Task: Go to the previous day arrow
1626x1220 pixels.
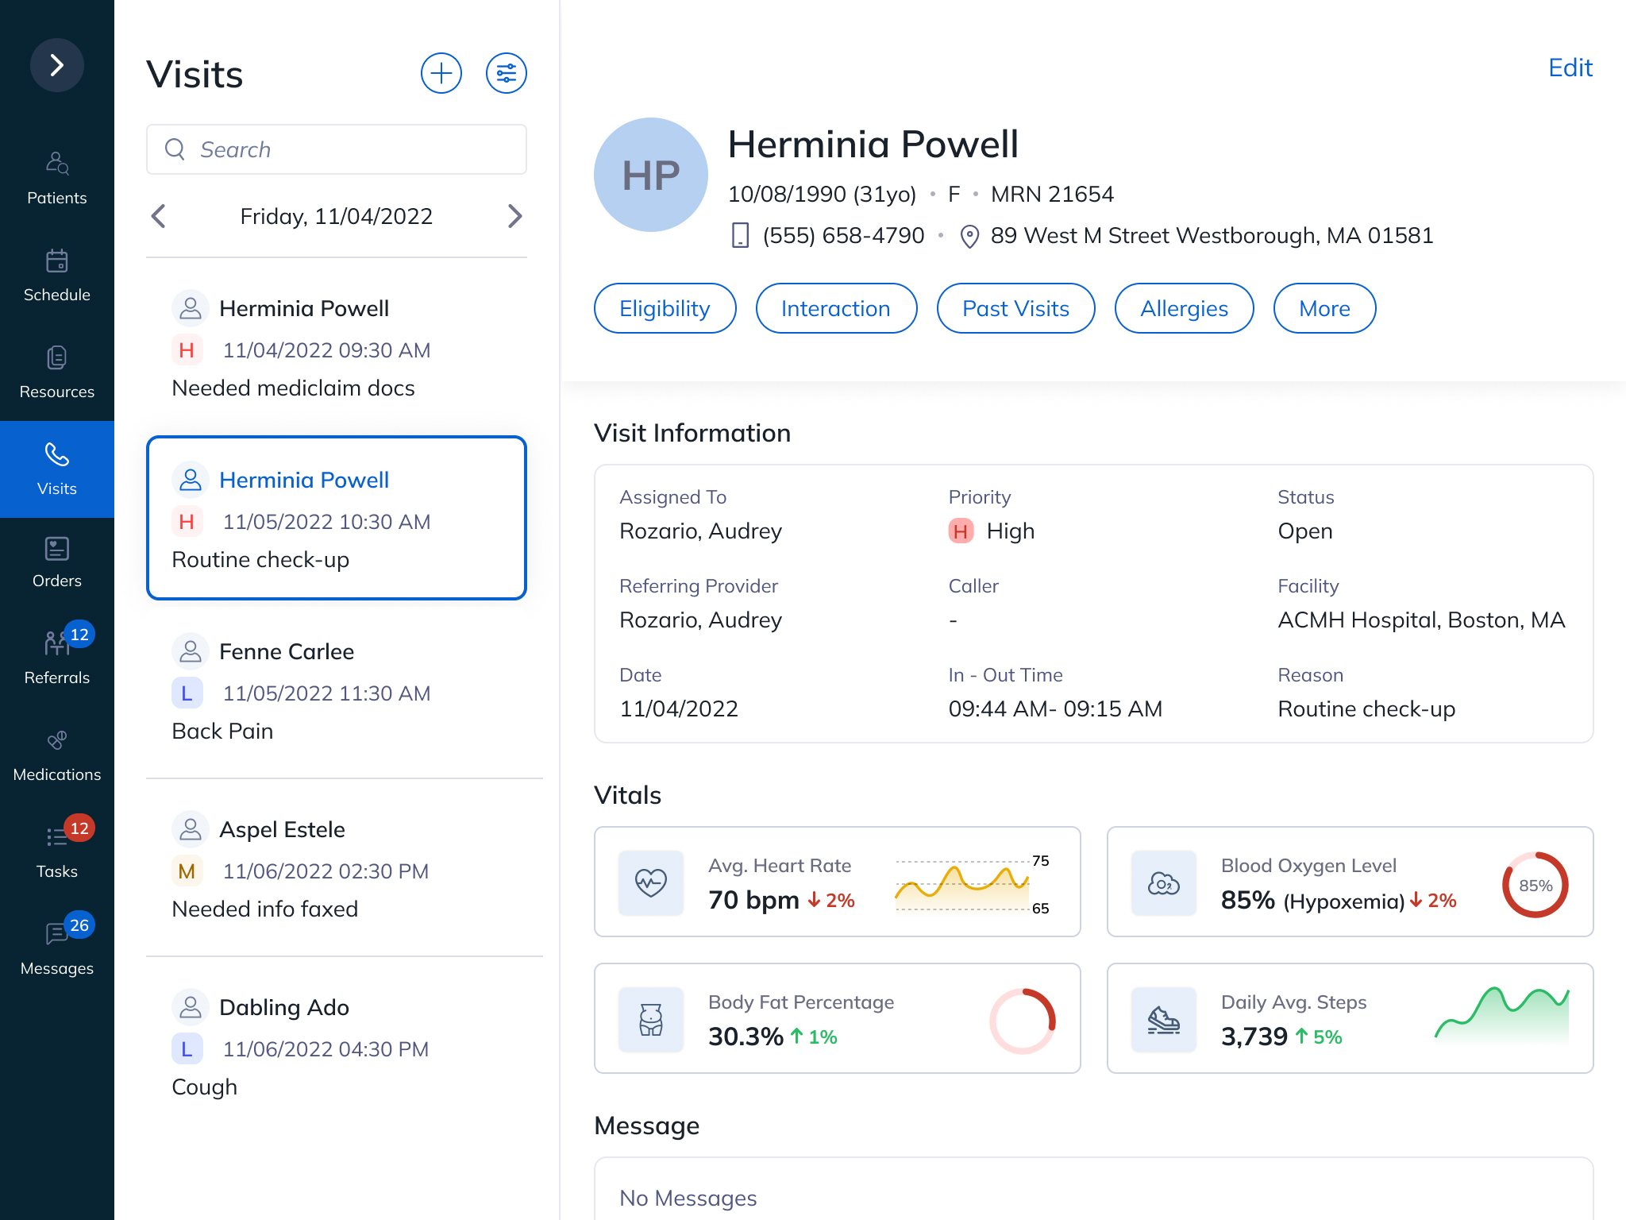Action: [x=159, y=216]
